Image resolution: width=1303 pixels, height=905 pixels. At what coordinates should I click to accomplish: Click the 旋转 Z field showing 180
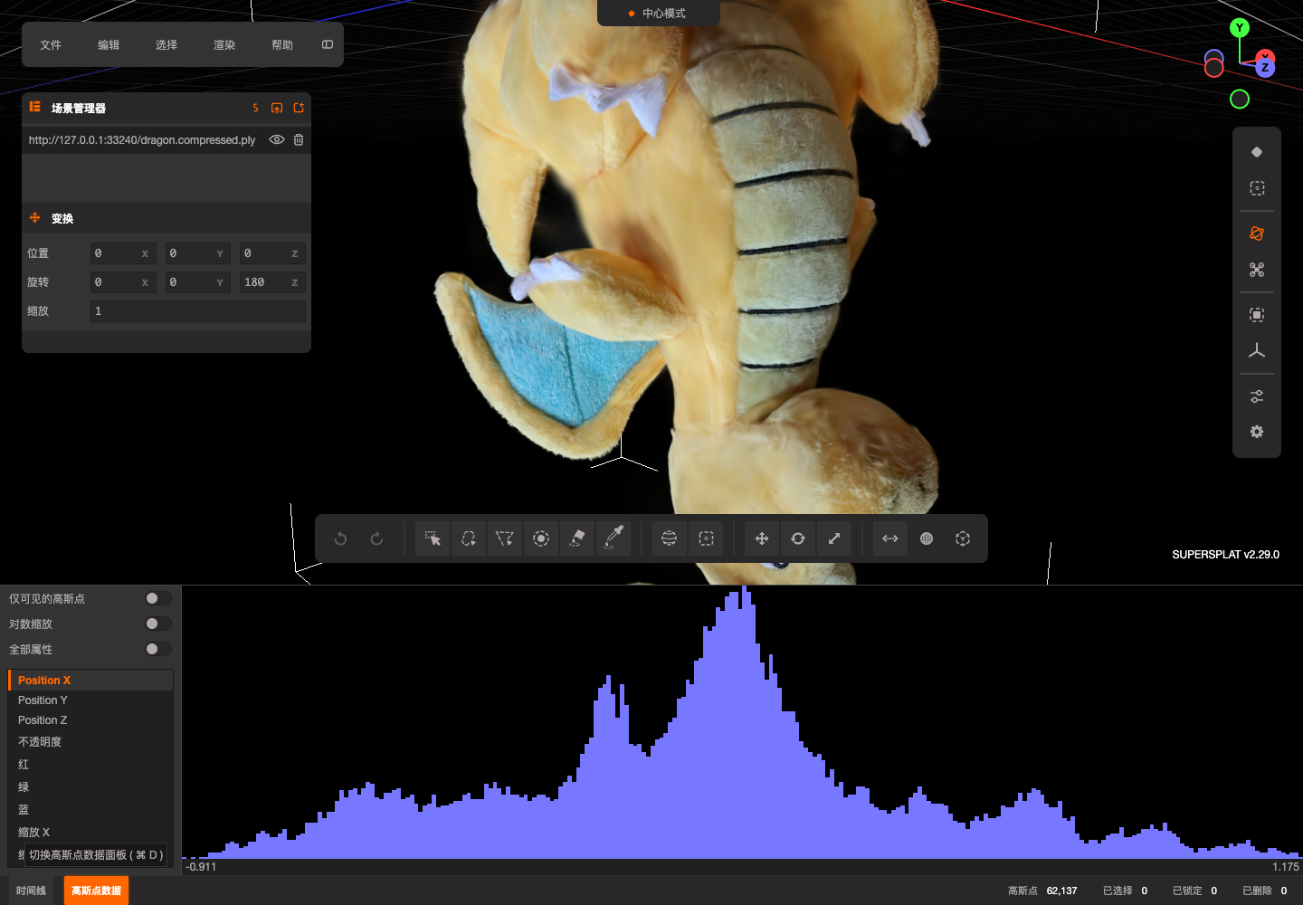point(272,282)
